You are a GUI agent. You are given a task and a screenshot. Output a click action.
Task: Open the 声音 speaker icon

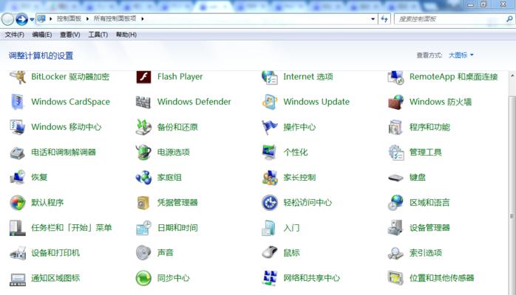143,253
